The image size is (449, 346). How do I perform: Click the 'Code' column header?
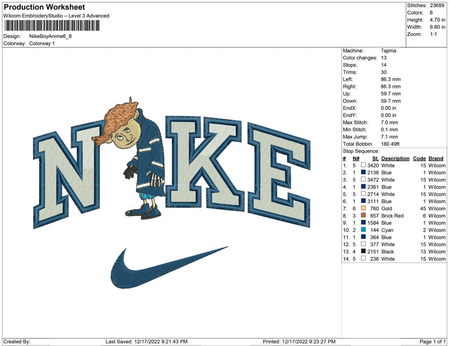click(x=419, y=158)
